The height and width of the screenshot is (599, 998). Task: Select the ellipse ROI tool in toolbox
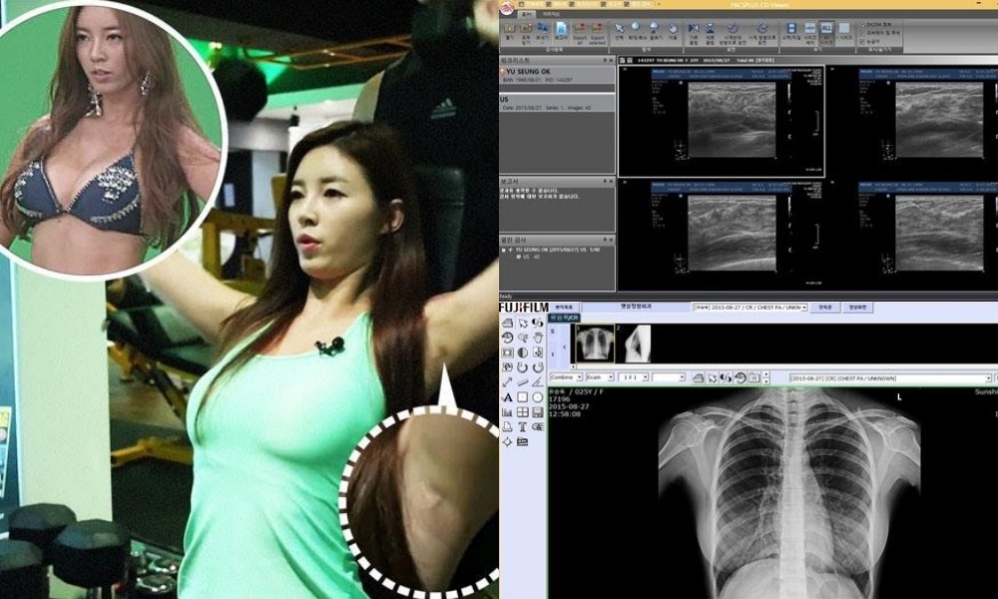[537, 397]
